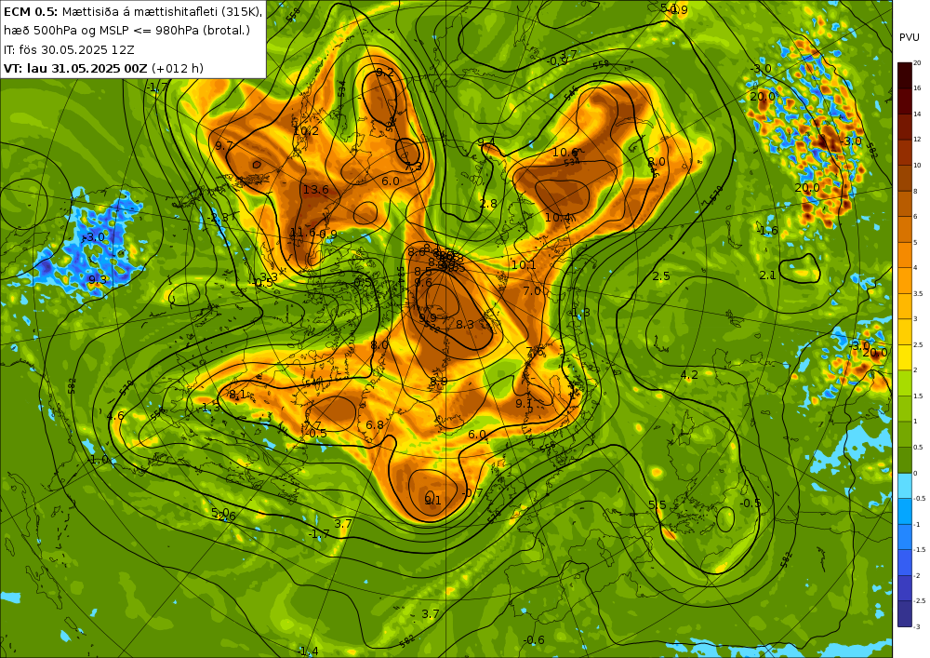Click the '7.6' value label on the map

click(535, 351)
